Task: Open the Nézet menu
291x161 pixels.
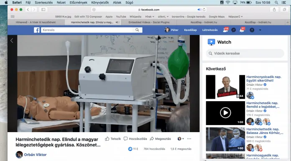Action: [x=61, y=3]
